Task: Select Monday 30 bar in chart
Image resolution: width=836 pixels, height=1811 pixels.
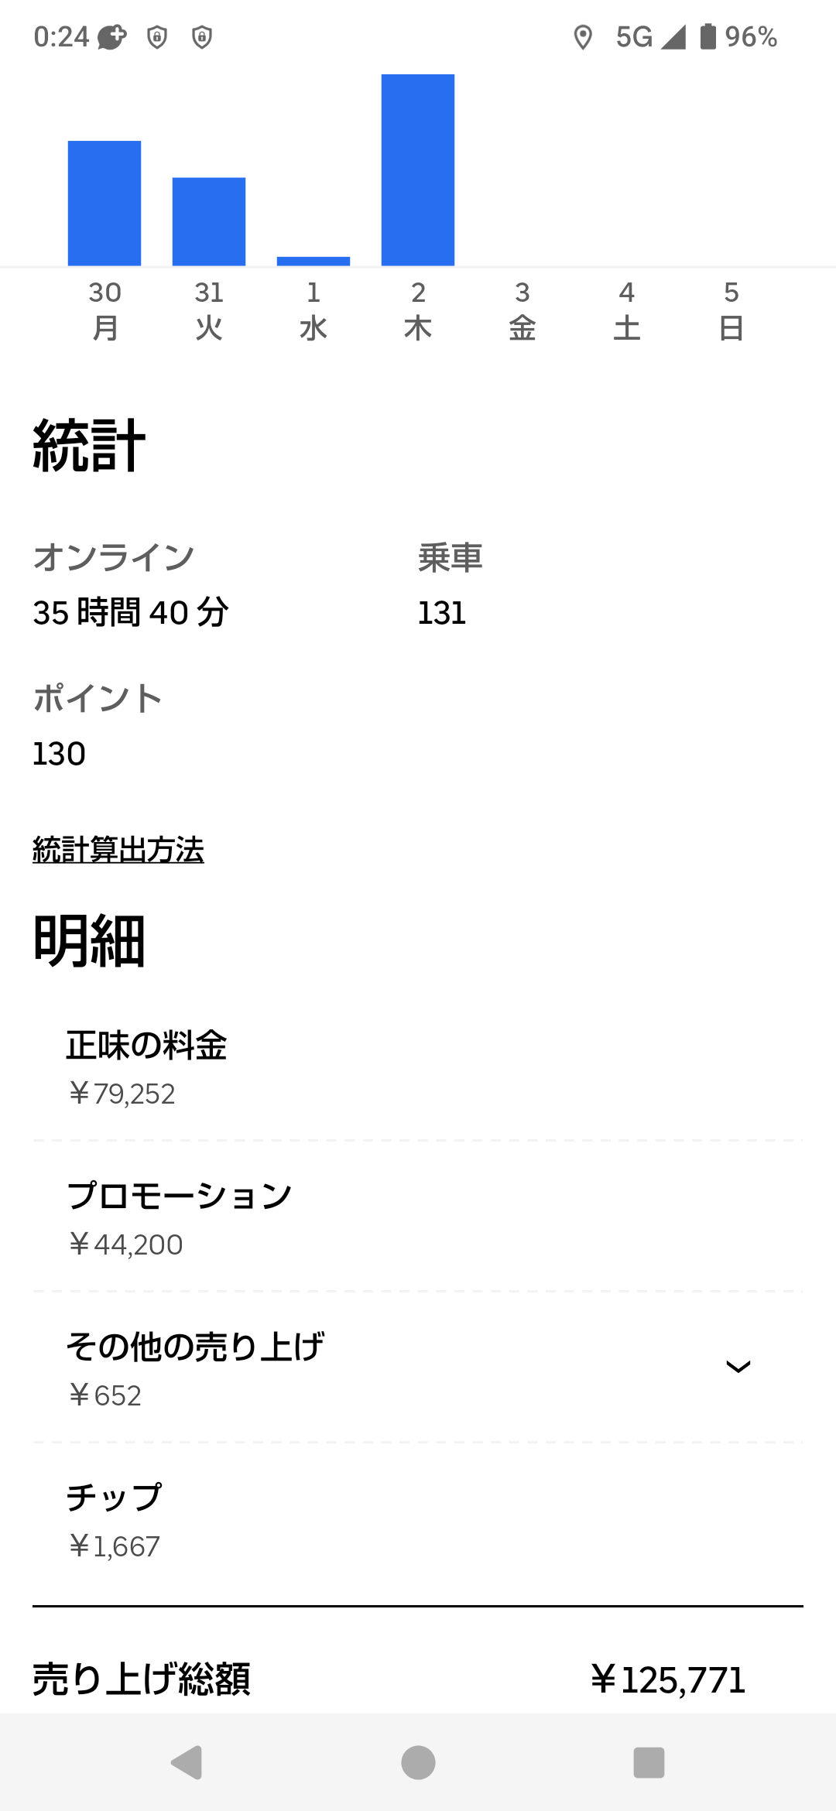Action: pos(104,204)
